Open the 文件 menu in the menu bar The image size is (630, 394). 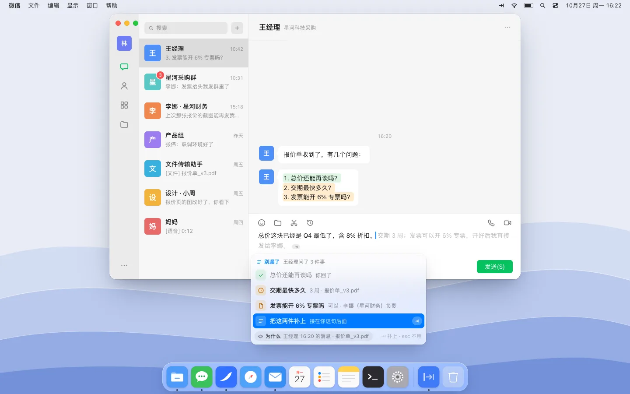pos(34,6)
